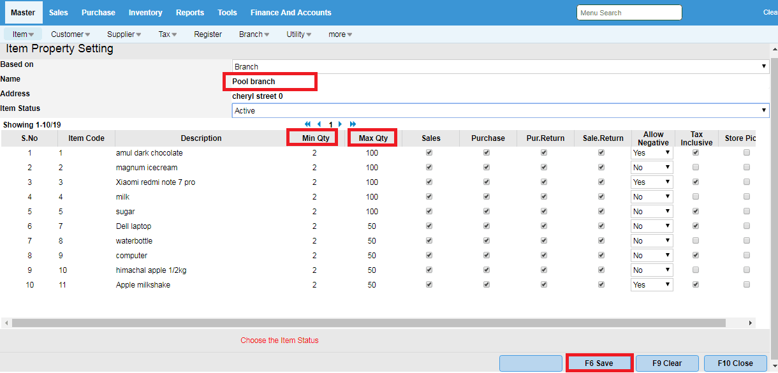Click into the Menu Search field
The width and height of the screenshot is (778, 373).
click(629, 13)
